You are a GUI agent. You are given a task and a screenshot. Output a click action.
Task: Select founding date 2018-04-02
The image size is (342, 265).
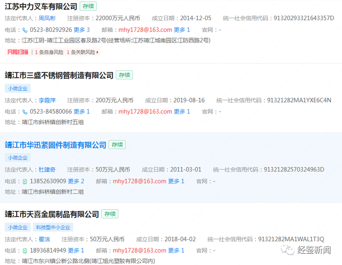click(x=180, y=239)
